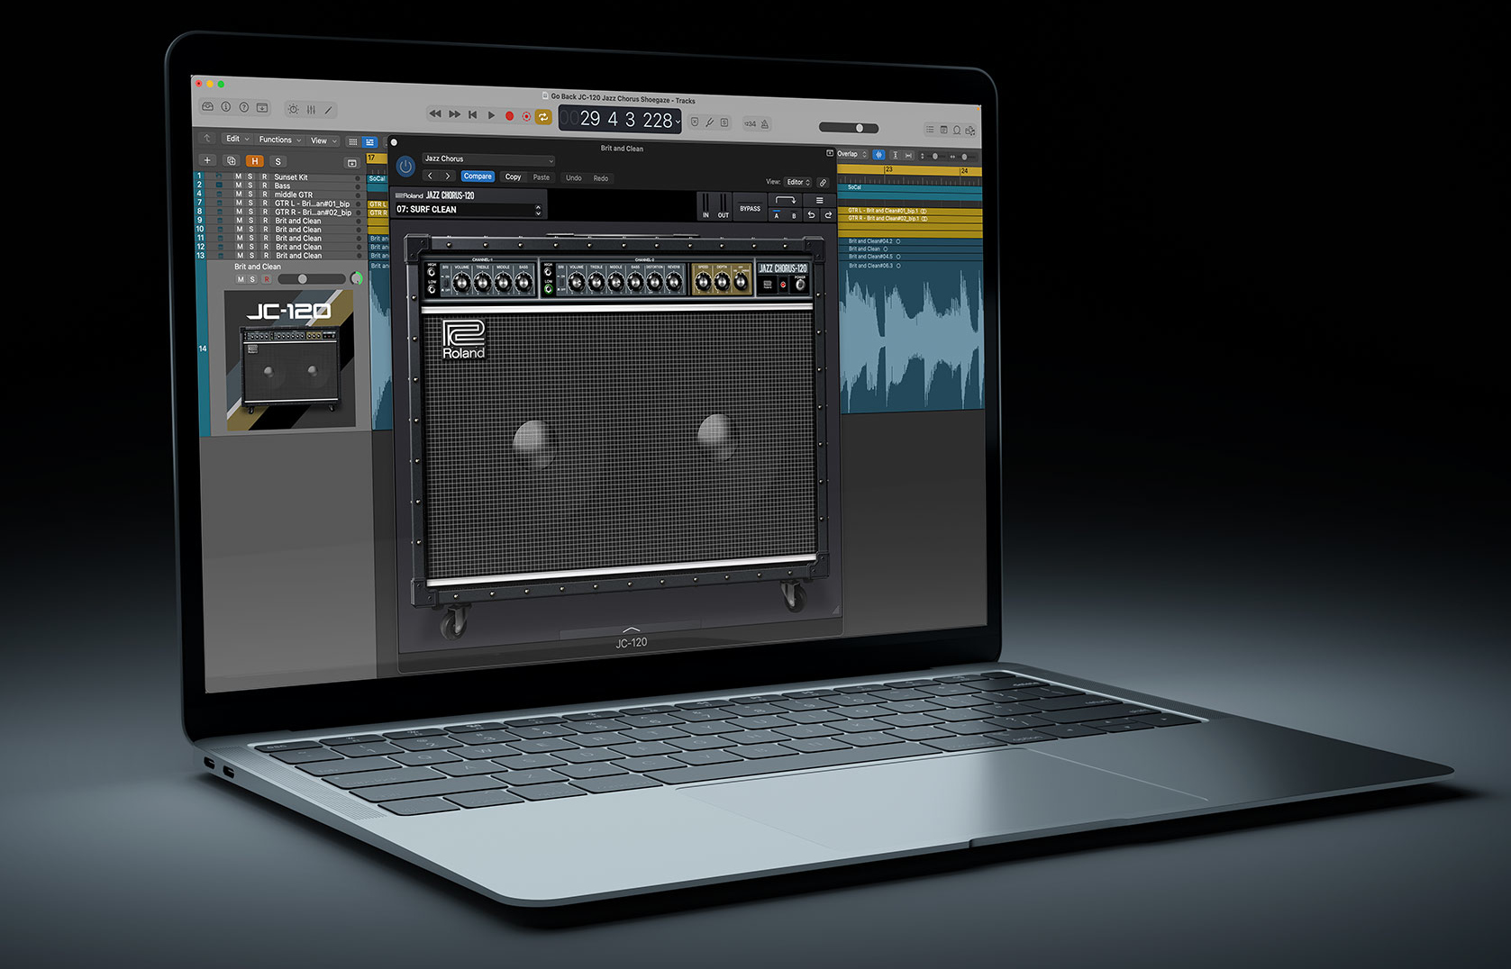Open the Edit menu in Tracks area

[x=238, y=139]
